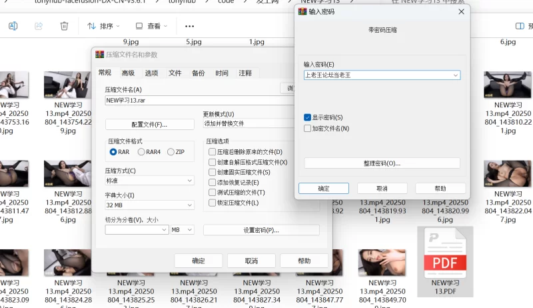Viewport: 533px width, 308px height.
Task: Click 帮助 in the 输入密码 dialog
Action: [x=440, y=189]
